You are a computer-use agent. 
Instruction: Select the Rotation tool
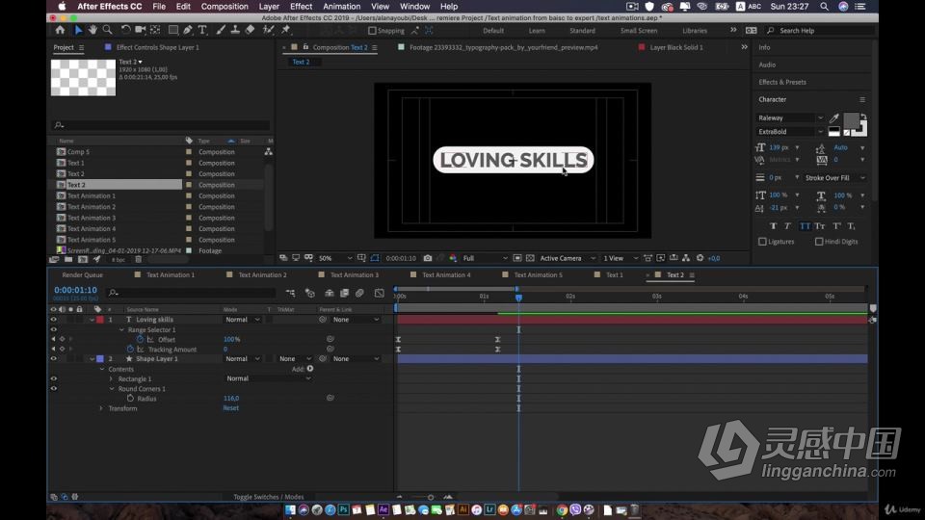point(125,30)
